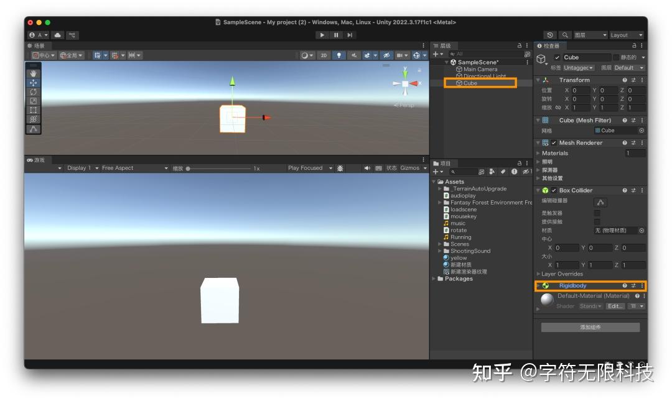Open the undo history icon

550,35
